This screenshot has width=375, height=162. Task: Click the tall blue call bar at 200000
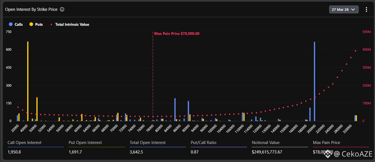pos(314,81)
